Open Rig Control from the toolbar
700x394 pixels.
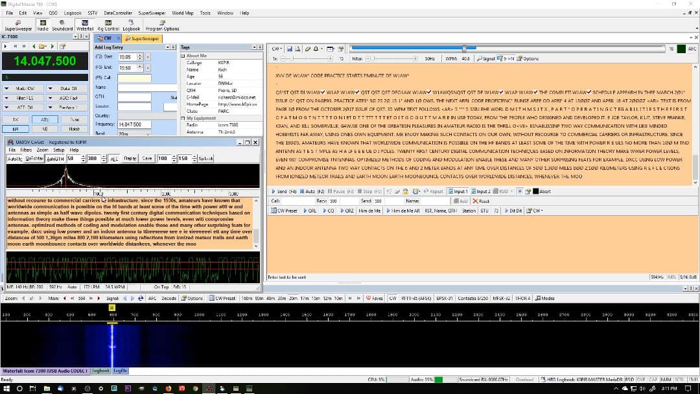[x=107, y=25]
